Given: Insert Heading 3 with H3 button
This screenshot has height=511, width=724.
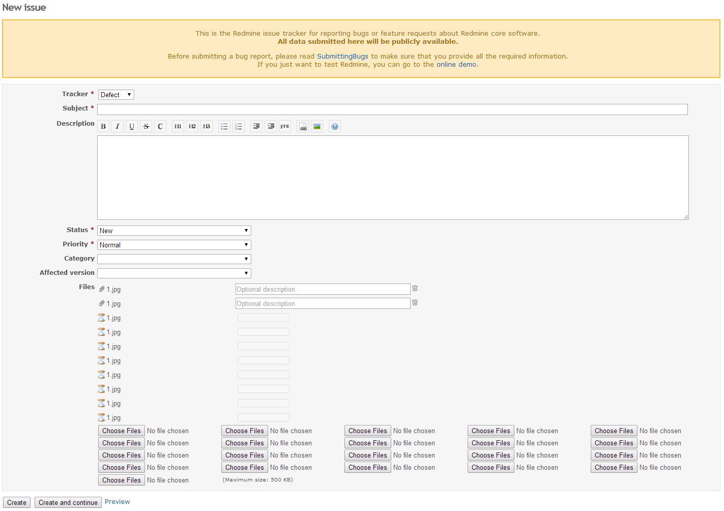Looking at the screenshot, I should (x=207, y=126).
